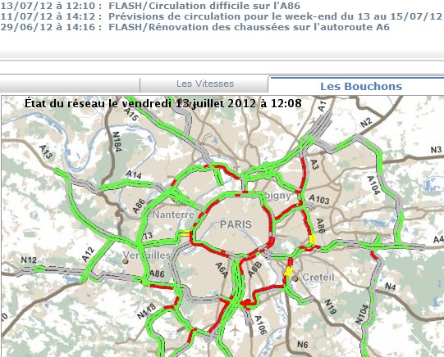This screenshot has width=444, height=357.
Task: Click the A104 road label
Action: point(373,185)
